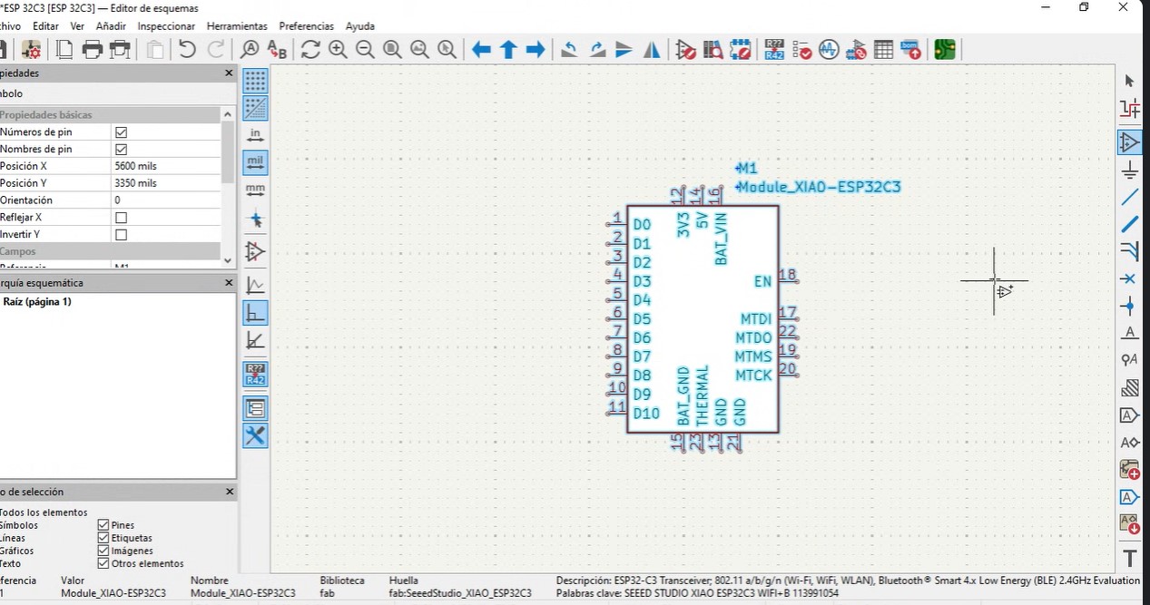Open the symbol library browser icon

click(713, 50)
